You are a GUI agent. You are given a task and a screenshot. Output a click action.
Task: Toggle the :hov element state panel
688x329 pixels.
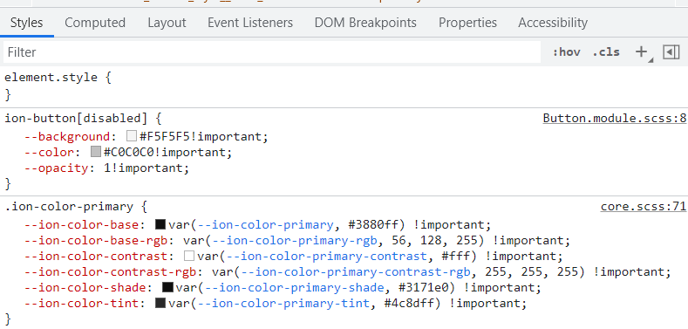click(567, 52)
